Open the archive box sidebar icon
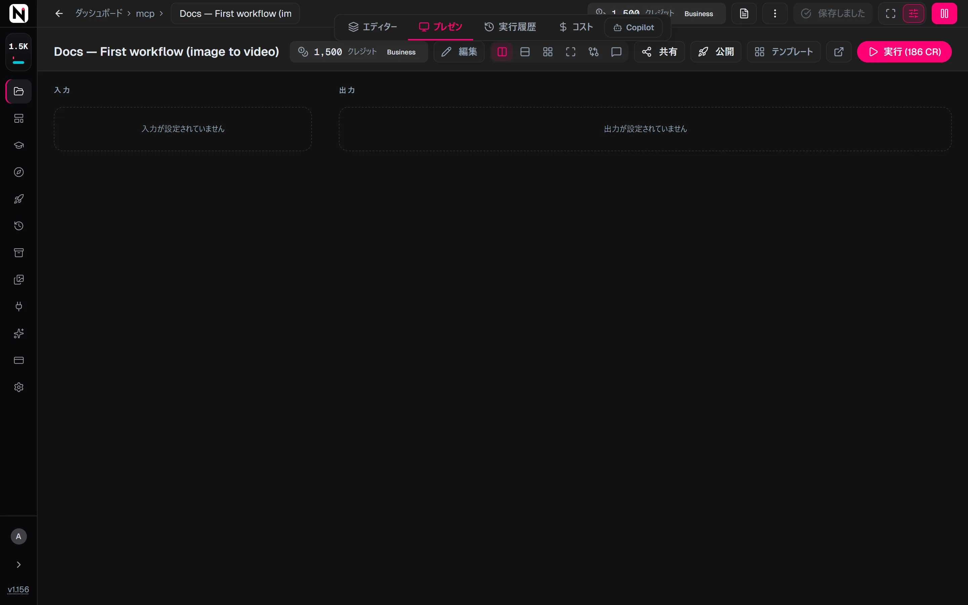This screenshot has width=968, height=605. [19, 252]
